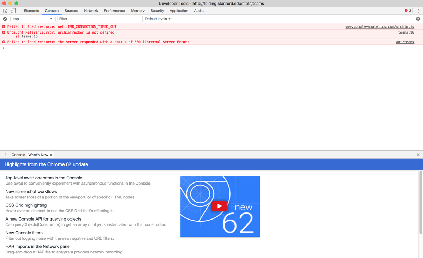This screenshot has height=258, width=423.
Task: Click 'HAR imports in the Network panel'
Action: pos(38,247)
